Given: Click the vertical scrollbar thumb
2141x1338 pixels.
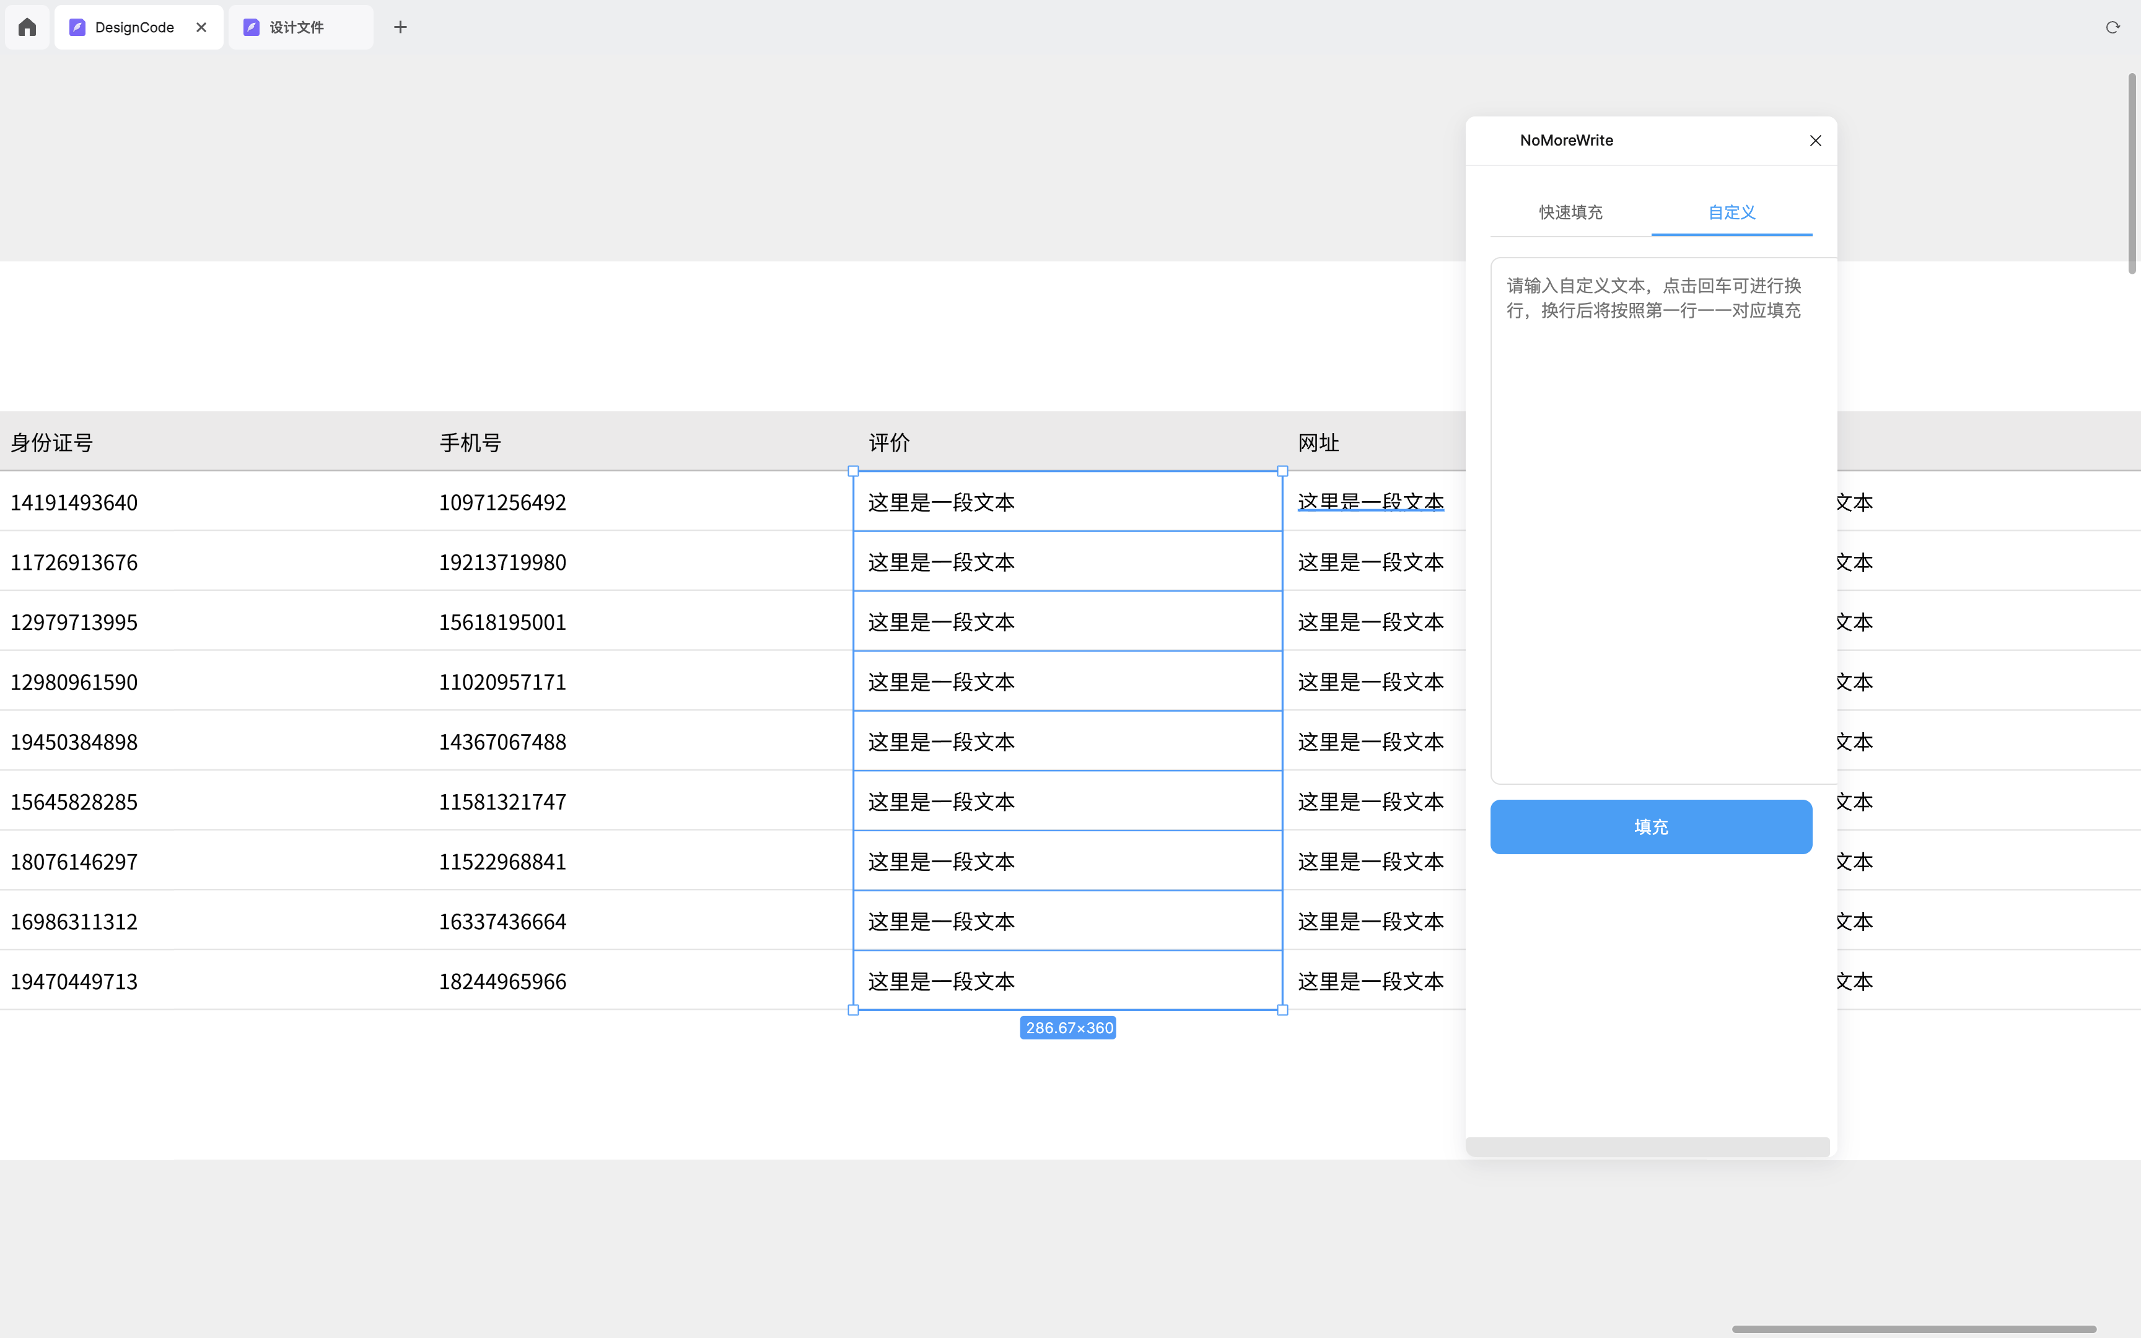Looking at the screenshot, I should coord(2132,174).
